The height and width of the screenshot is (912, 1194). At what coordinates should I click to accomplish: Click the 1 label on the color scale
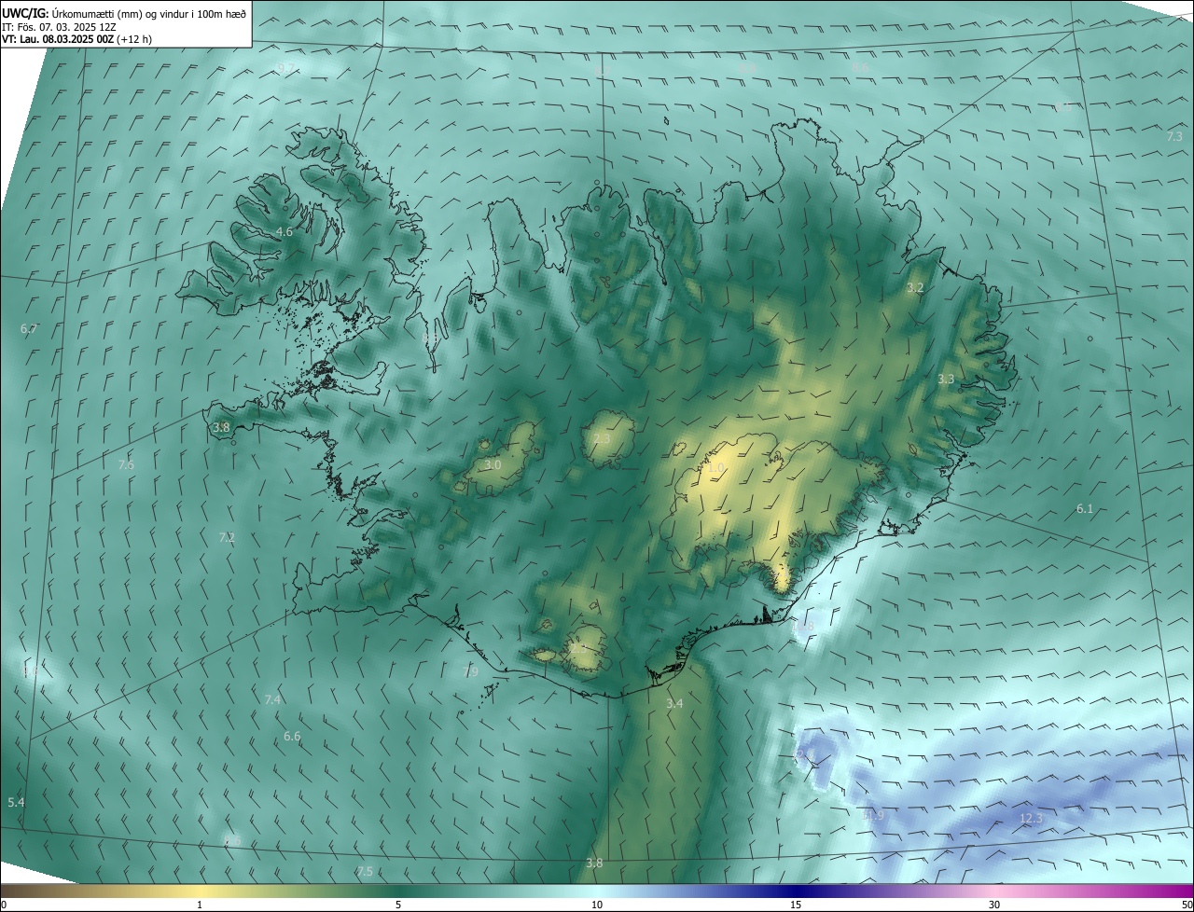point(200,905)
